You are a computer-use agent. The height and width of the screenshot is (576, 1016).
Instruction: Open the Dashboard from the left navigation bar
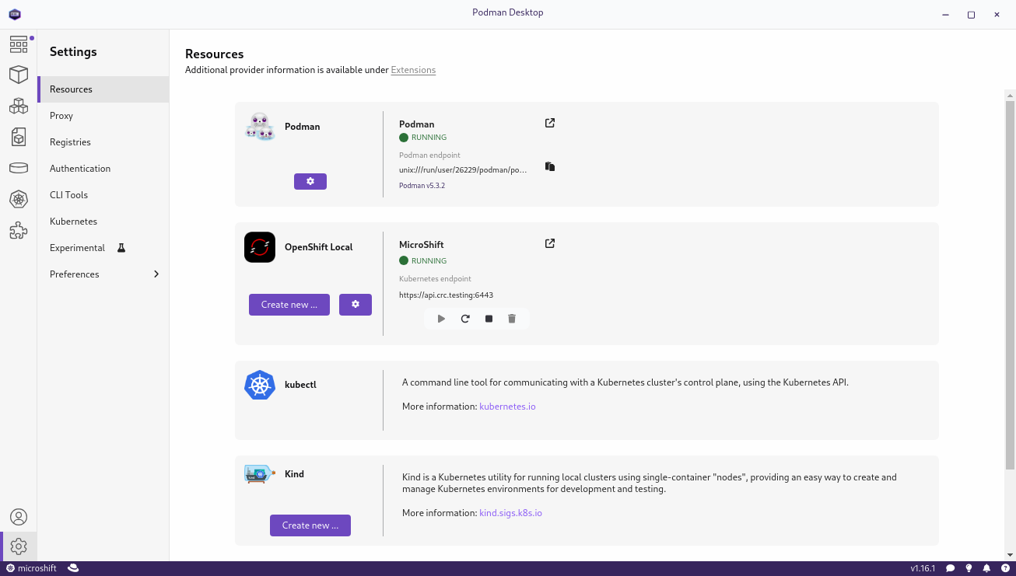19,44
